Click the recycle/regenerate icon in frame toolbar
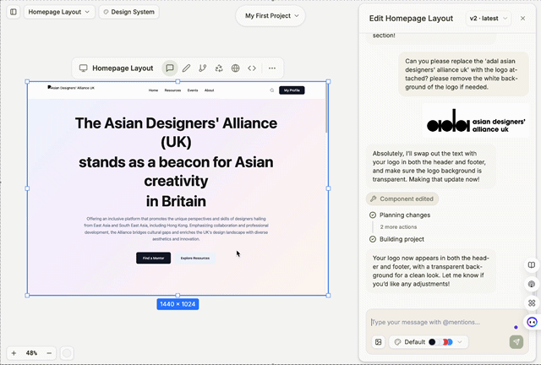The width and height of the screenshot is (541, 365). tap(219, 68)
